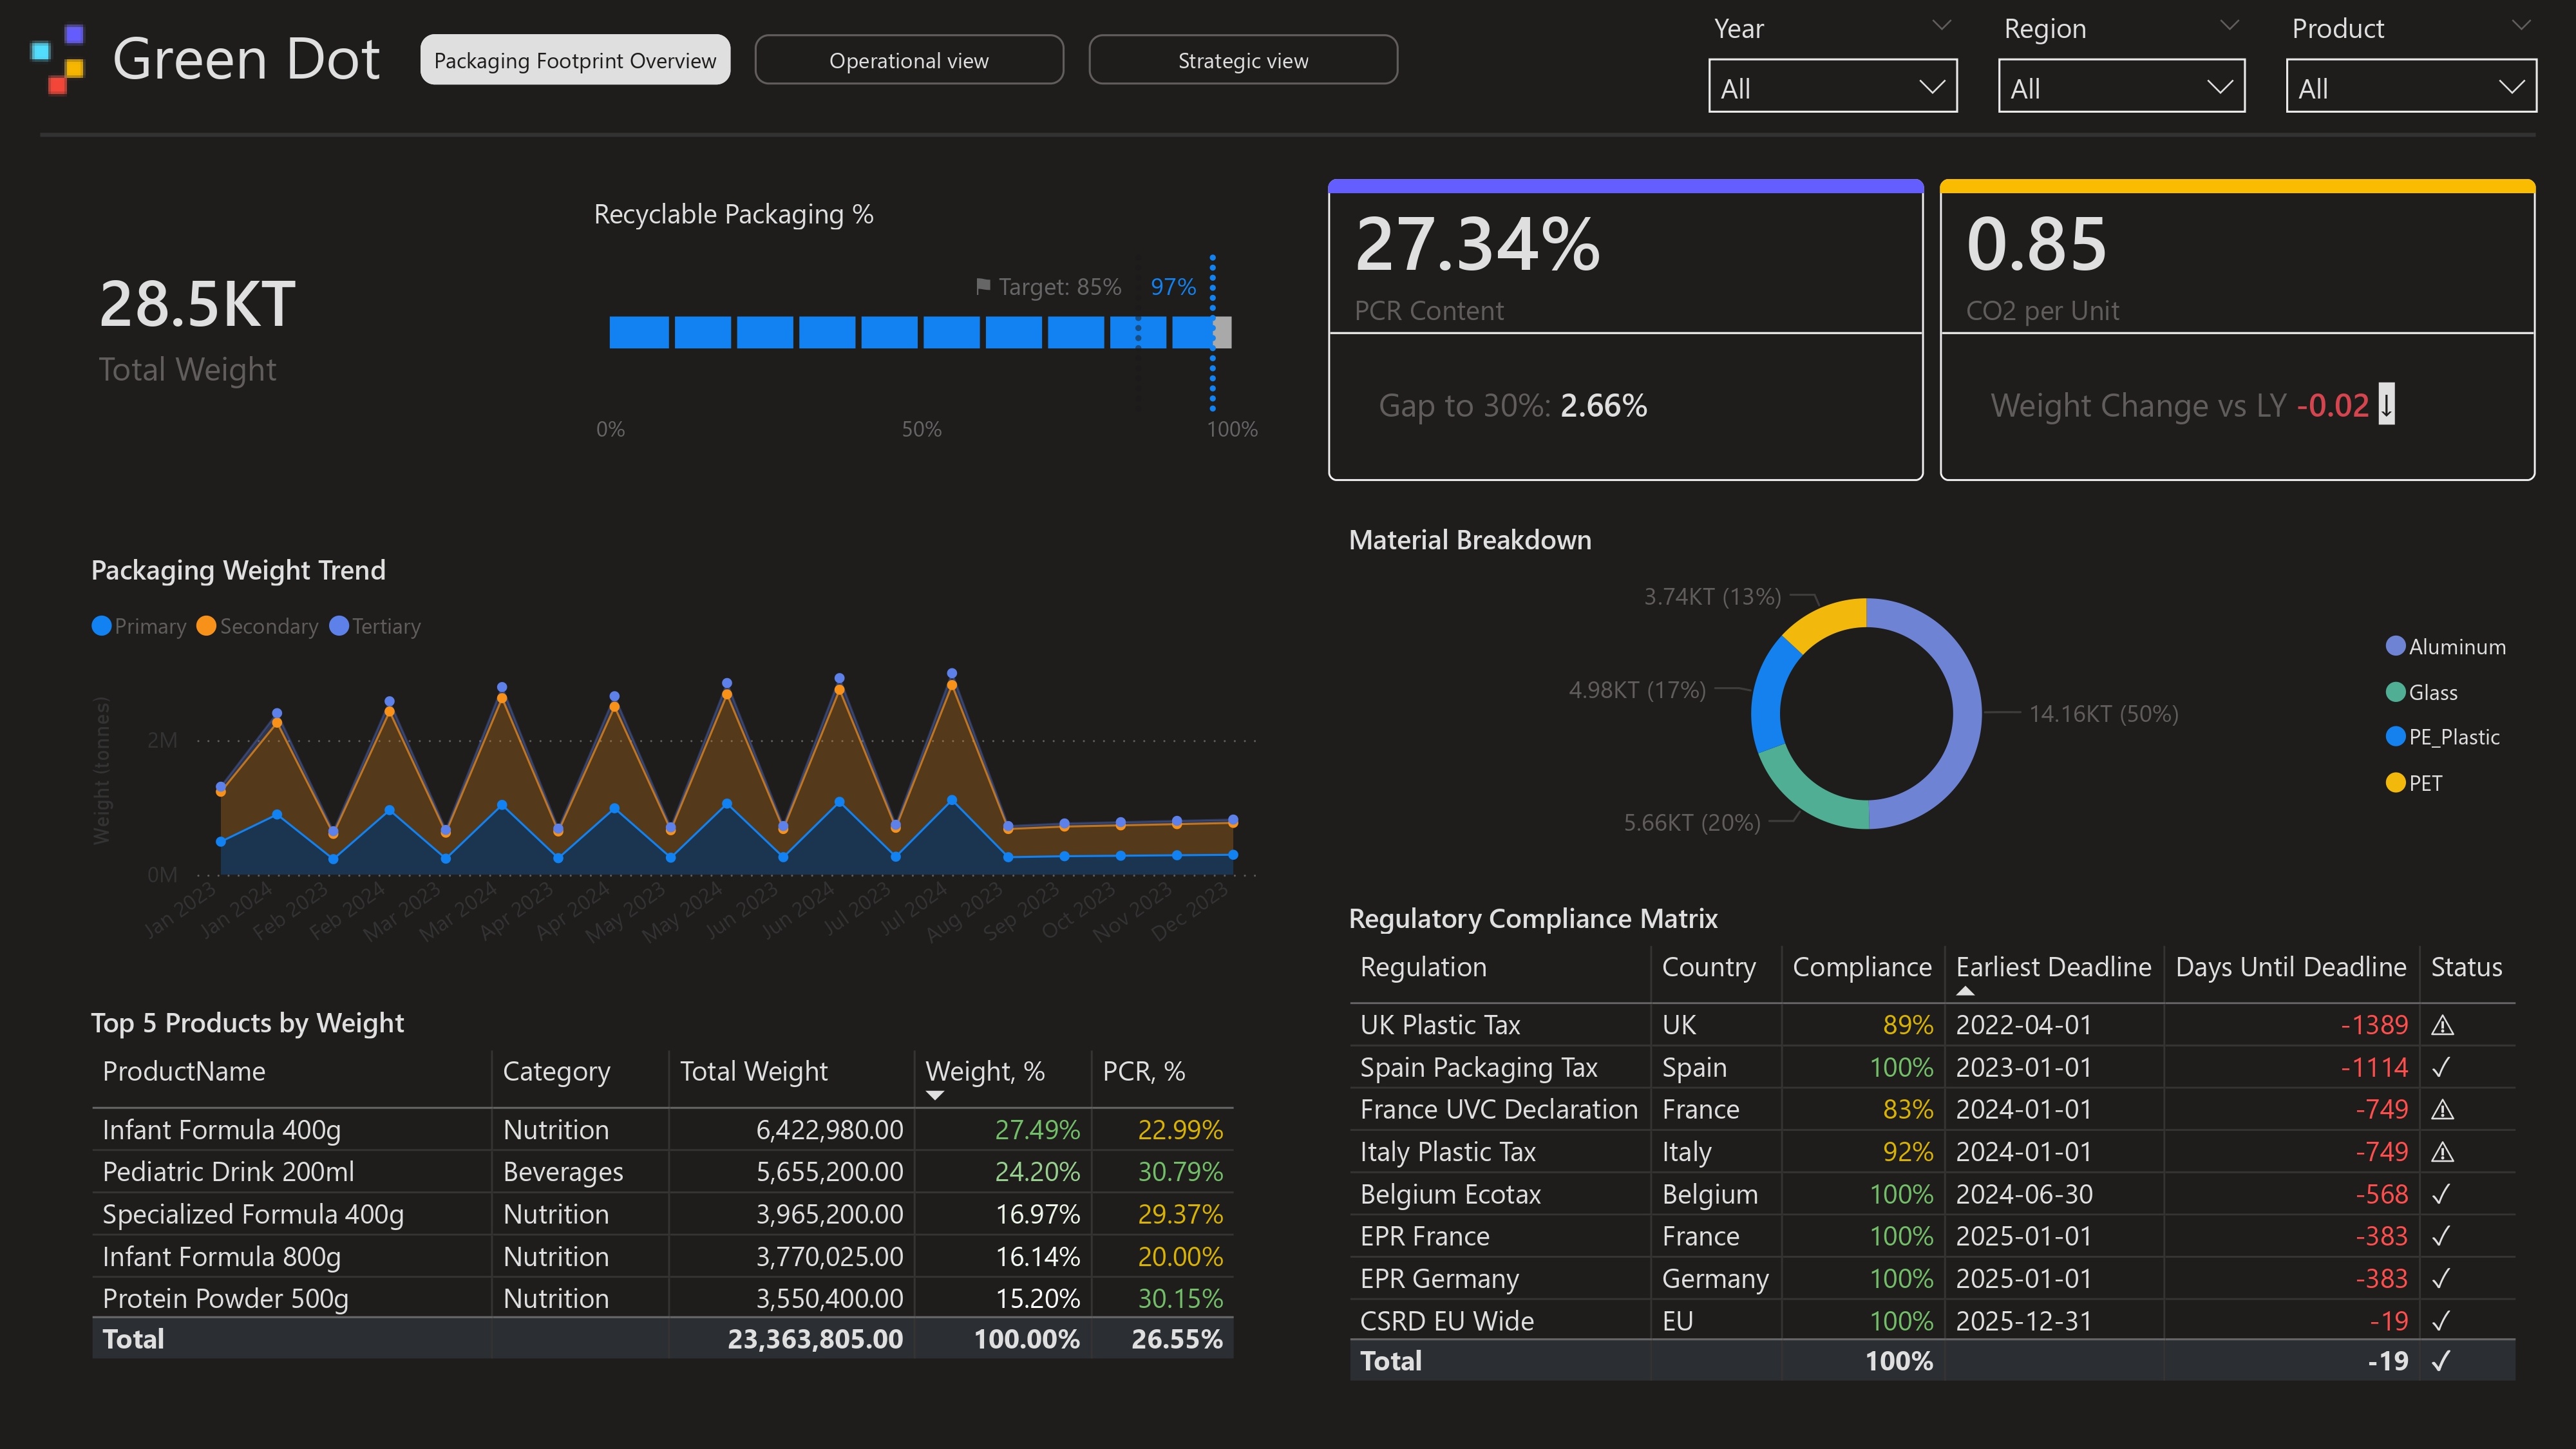Click warning icon in France UVC Declaration row
This screenshot has width=2576, height=1449.
(x=2442, y=1109)
